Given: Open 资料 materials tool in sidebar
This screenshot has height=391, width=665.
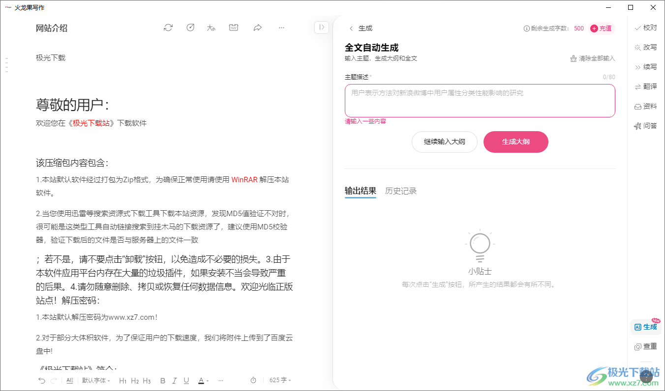Looking at the screenshot, I should tap(646, 106).
